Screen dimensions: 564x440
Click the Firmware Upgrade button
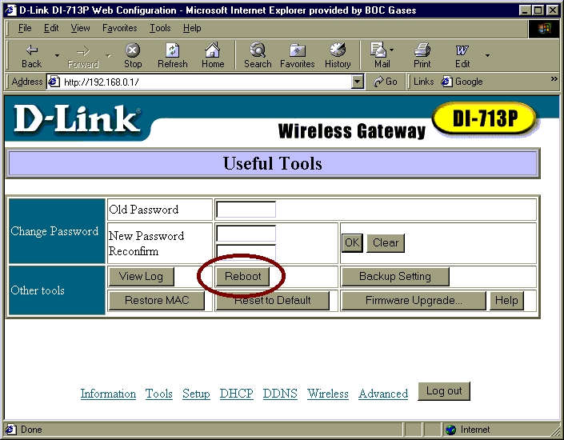click(414, 301)
